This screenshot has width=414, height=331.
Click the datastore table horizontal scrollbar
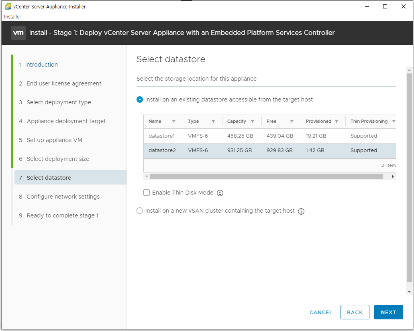(266, 177)
